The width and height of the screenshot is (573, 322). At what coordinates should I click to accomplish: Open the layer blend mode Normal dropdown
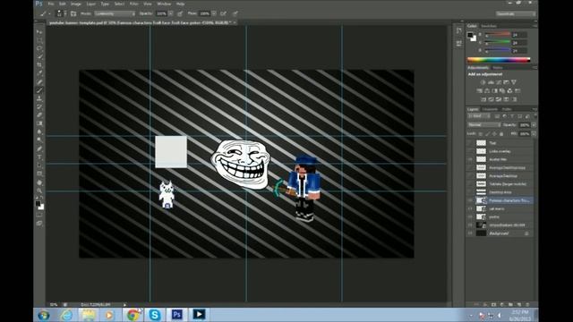[483, 125]
